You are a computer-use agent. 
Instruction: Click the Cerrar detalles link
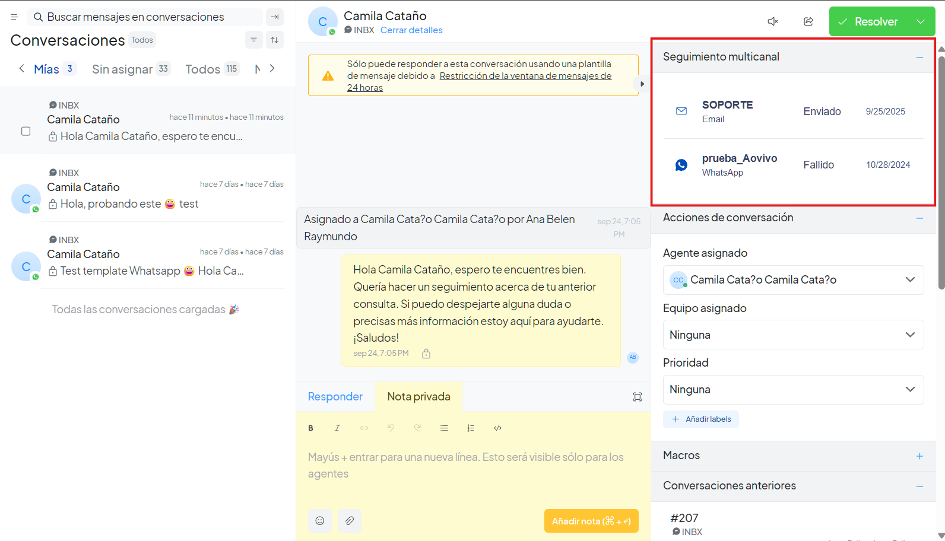pos(411,30)
